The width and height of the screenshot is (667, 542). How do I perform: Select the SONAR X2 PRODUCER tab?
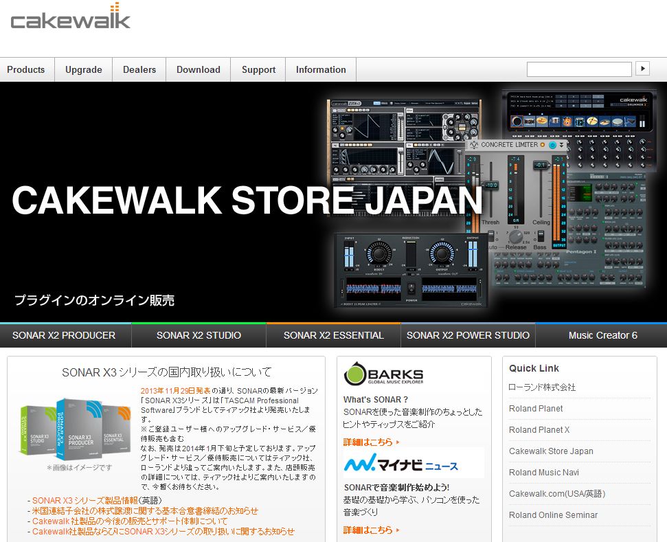tap(64, 335)
